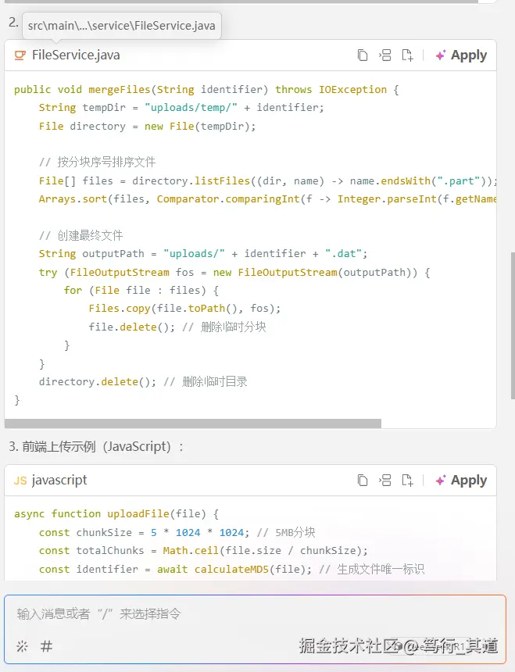The width and height of the screenshot is (515, 672).
Task: Click the mergeFiles method name
Action: [x=119, y=90]
